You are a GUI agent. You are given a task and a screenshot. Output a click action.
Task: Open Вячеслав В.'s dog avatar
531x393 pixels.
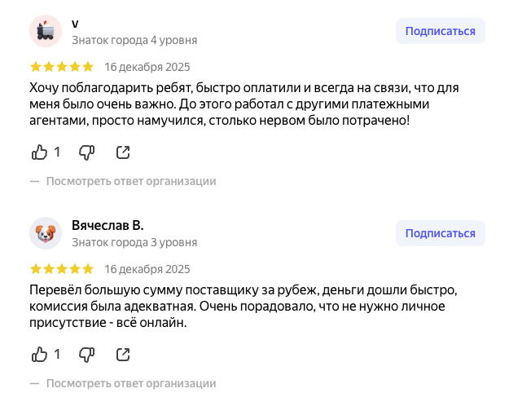tap(46, 233)
